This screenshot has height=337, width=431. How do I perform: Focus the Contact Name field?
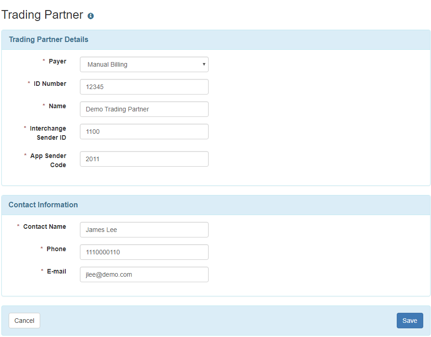144,230
